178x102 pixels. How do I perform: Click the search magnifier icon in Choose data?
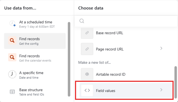[82, 21]
